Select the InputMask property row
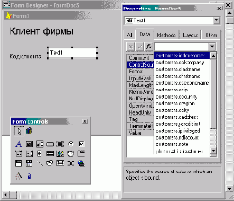 [x=140, y=78]
